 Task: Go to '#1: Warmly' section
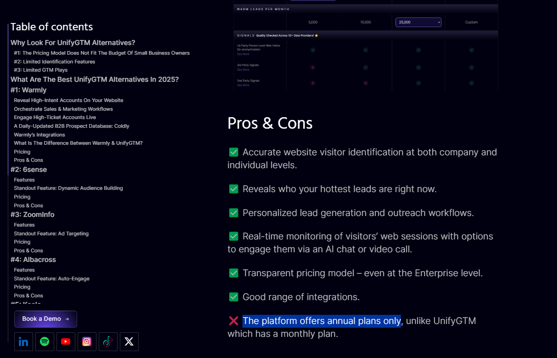pos(28,90)
